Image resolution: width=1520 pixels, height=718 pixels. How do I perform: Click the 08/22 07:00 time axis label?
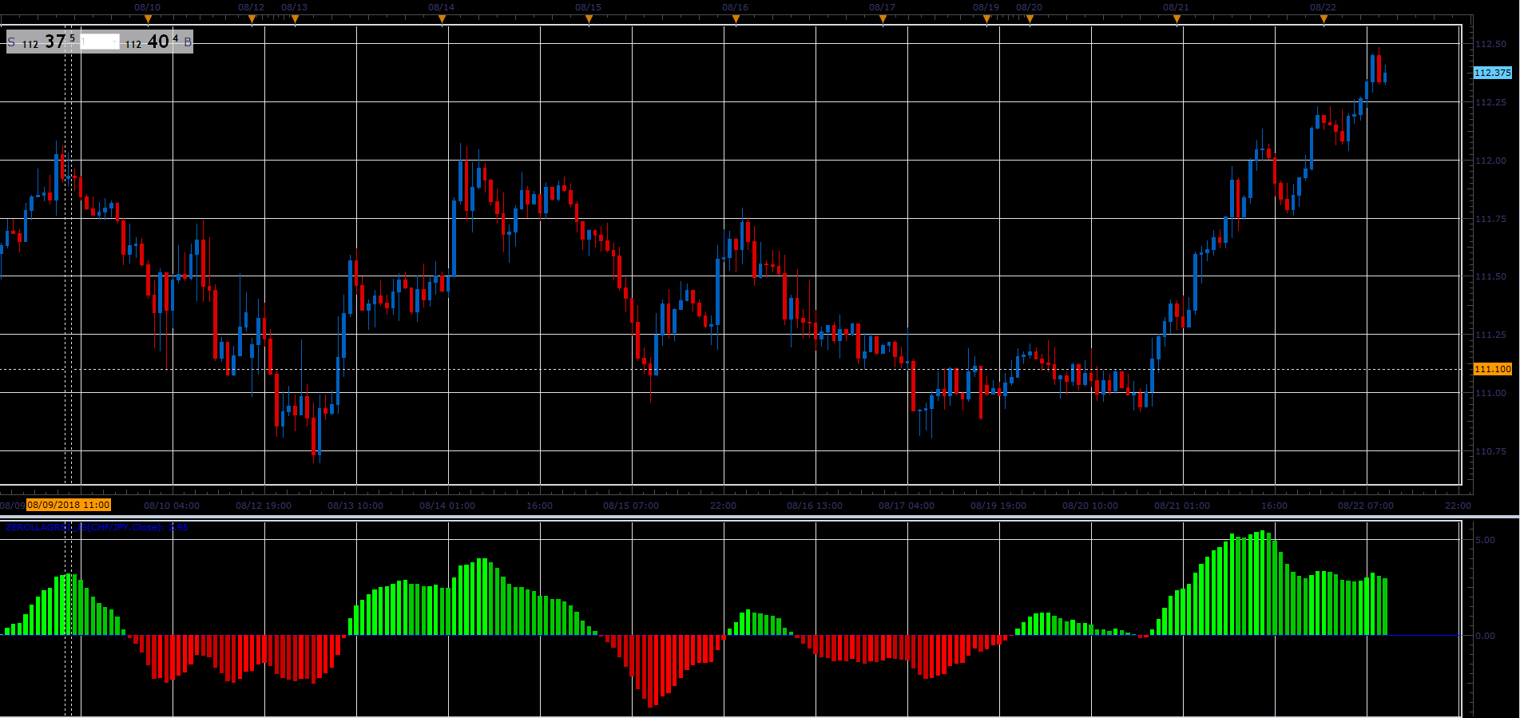tap(1366, 506)
